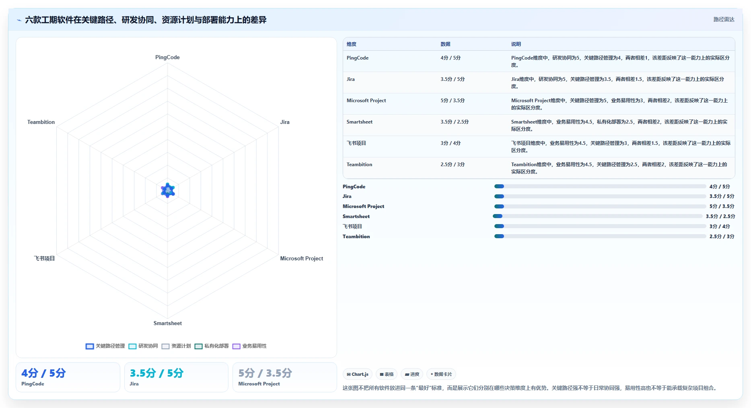Toggle the 业务易用性 legend item
751x408 pixels.
click(x=249, y=346)
